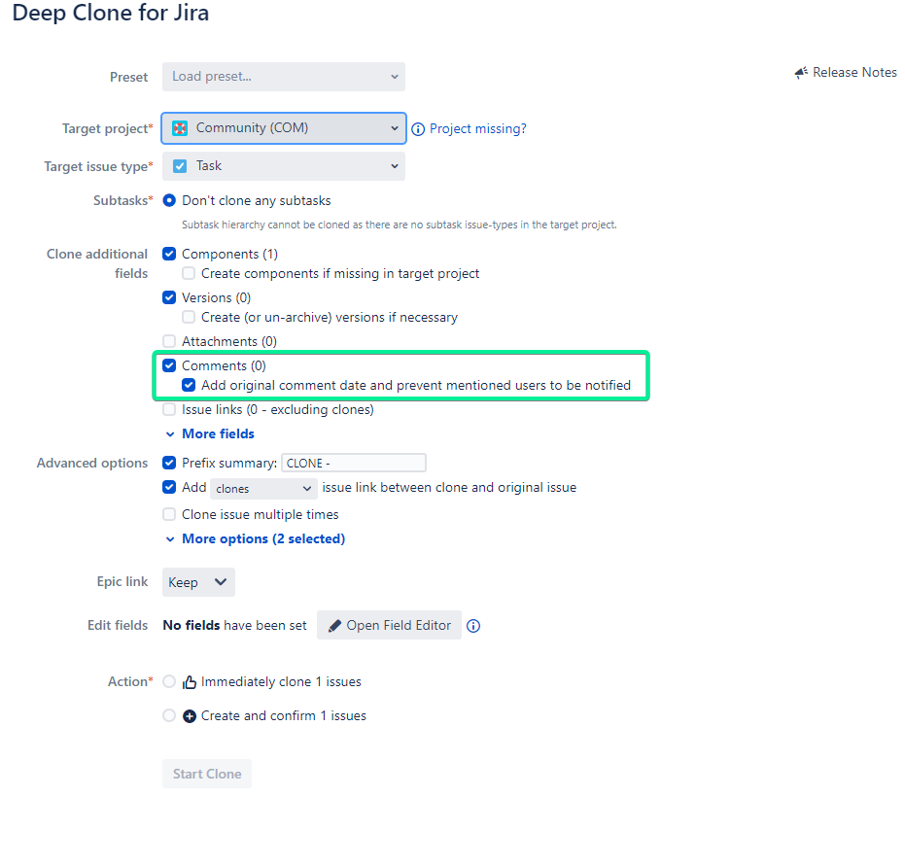Image resolution: width=905 pixels, height=865 pixels.
Task: Uncheck the Comments (0) checkbox
Action: point(169,365)
